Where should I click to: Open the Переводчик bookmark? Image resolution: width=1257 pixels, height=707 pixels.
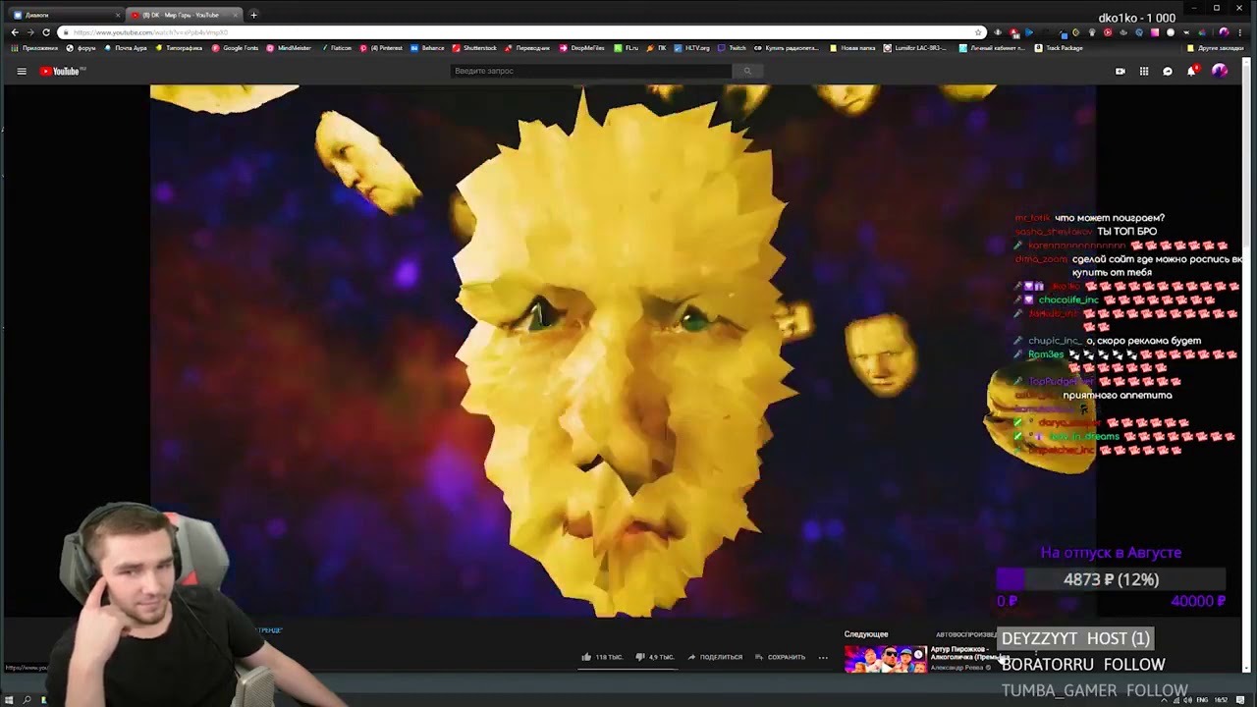[x=528, y=47]
